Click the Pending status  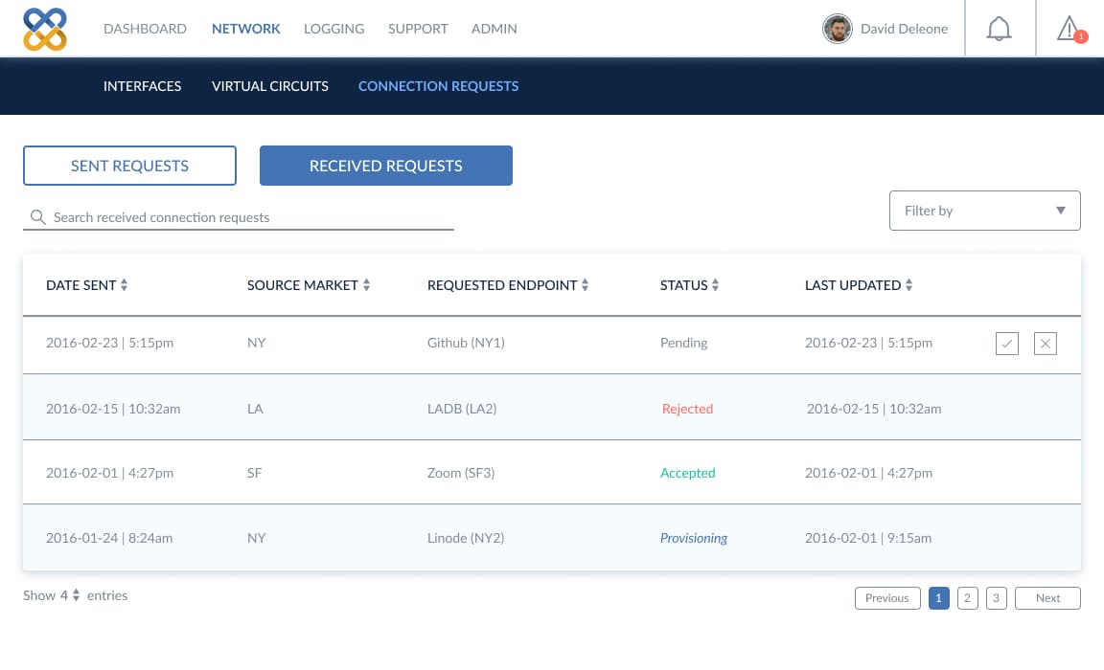pos(683,343)
